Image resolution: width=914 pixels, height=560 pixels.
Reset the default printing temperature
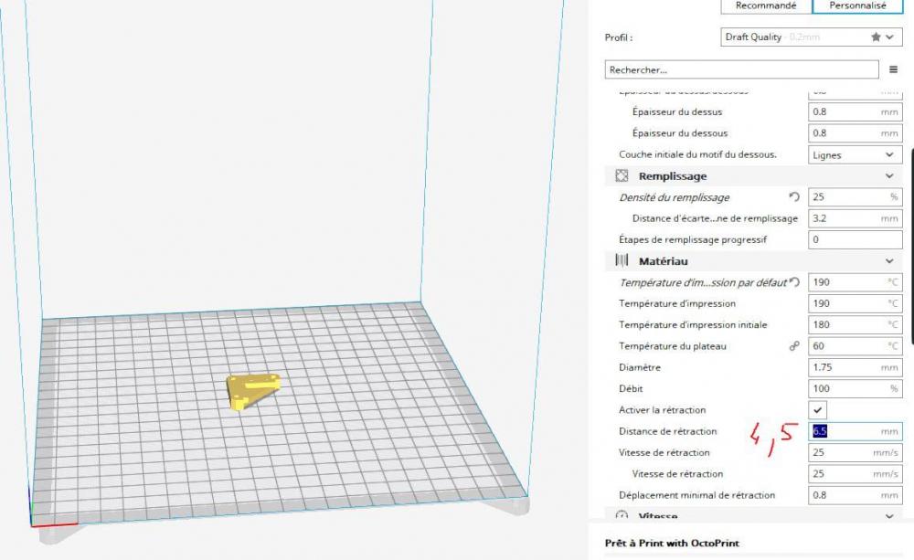pos(794,282)
